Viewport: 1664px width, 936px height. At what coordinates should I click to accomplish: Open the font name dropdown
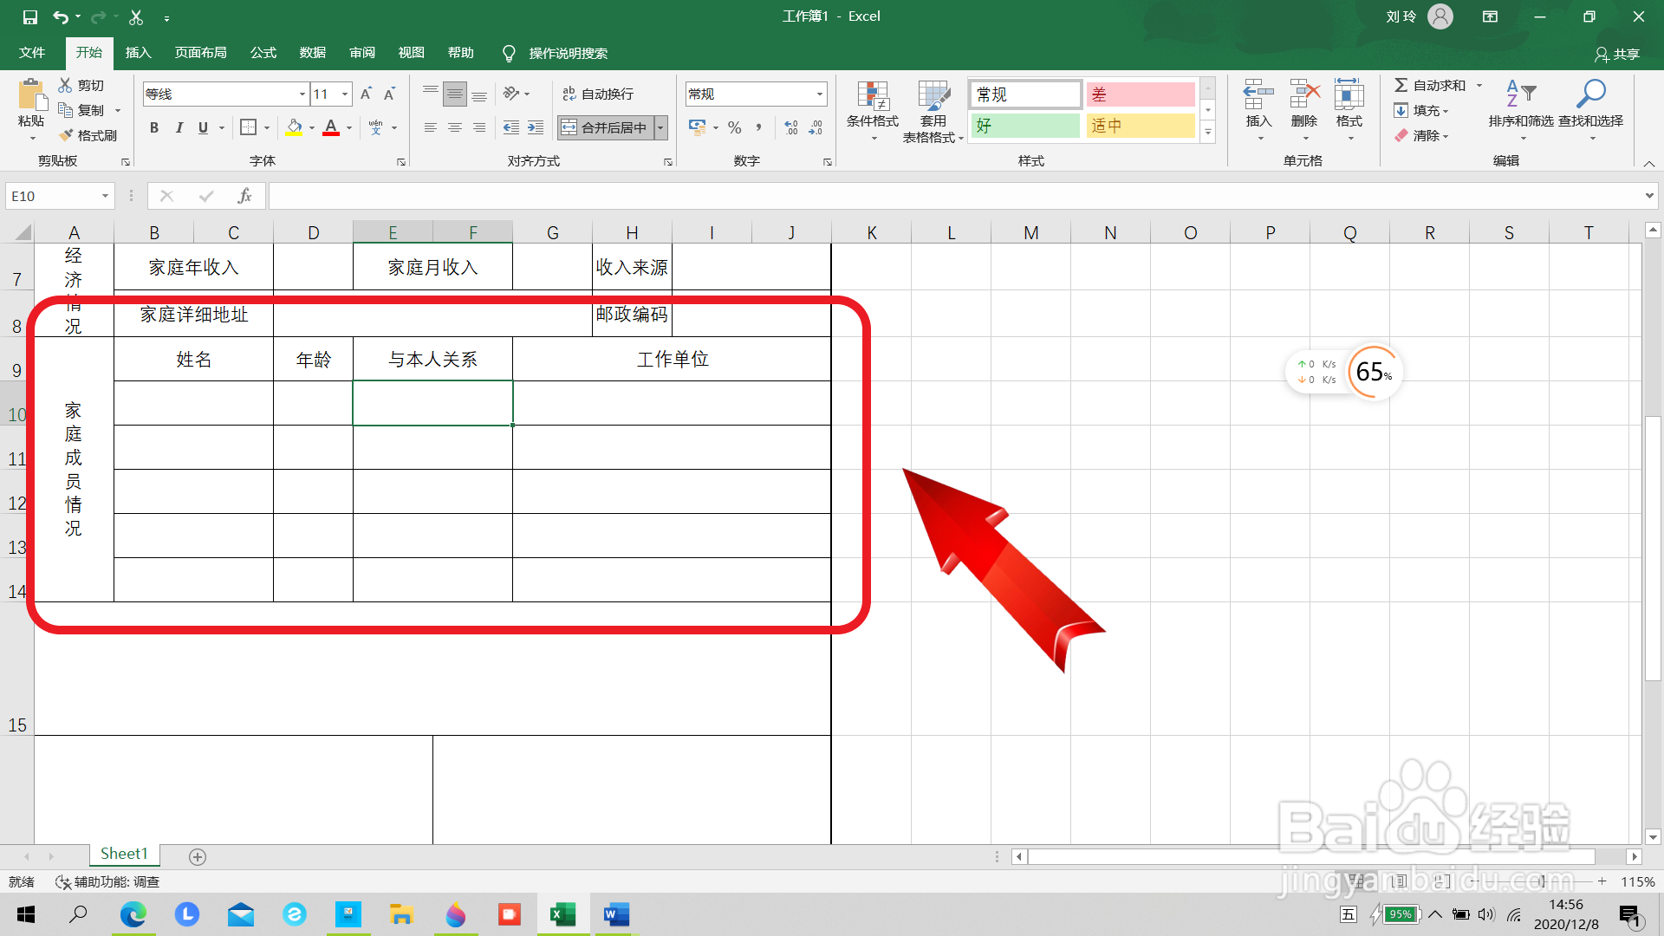point(302,94)
